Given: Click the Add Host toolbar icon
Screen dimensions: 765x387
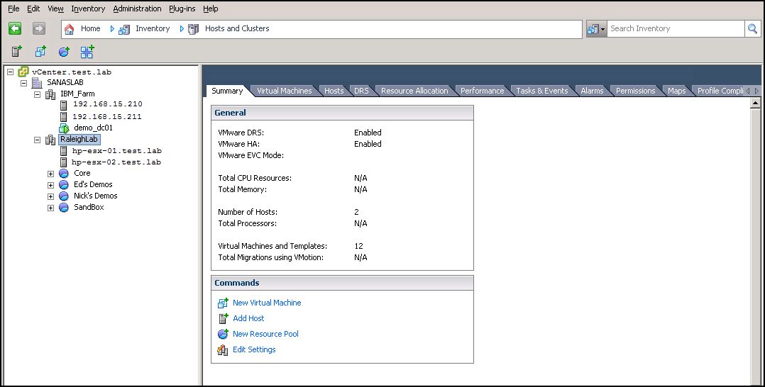Looking at the screenshot, I should coord(16,52).
